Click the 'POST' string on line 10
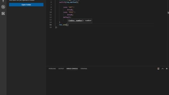The width and height of the screenshot is (169, 95). click(71, 12)
